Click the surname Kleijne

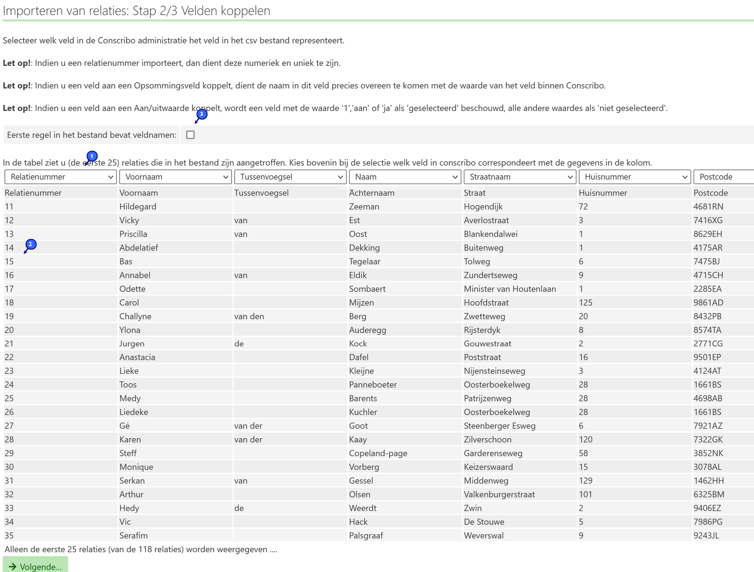click(361, 371)
